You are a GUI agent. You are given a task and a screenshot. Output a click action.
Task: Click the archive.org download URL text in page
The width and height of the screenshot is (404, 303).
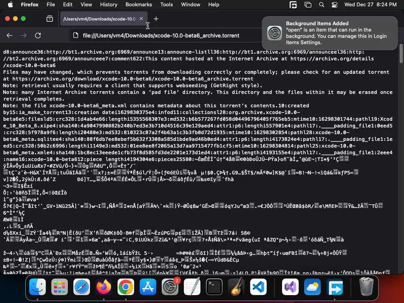(133, 79)
